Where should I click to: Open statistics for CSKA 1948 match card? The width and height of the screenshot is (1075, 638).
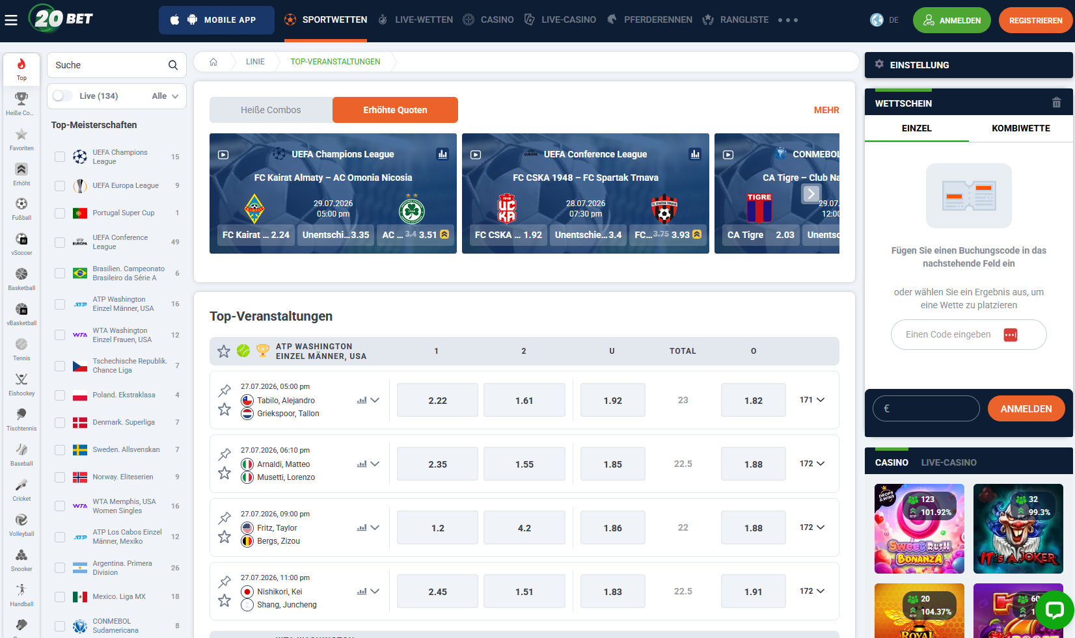point(695,154)
